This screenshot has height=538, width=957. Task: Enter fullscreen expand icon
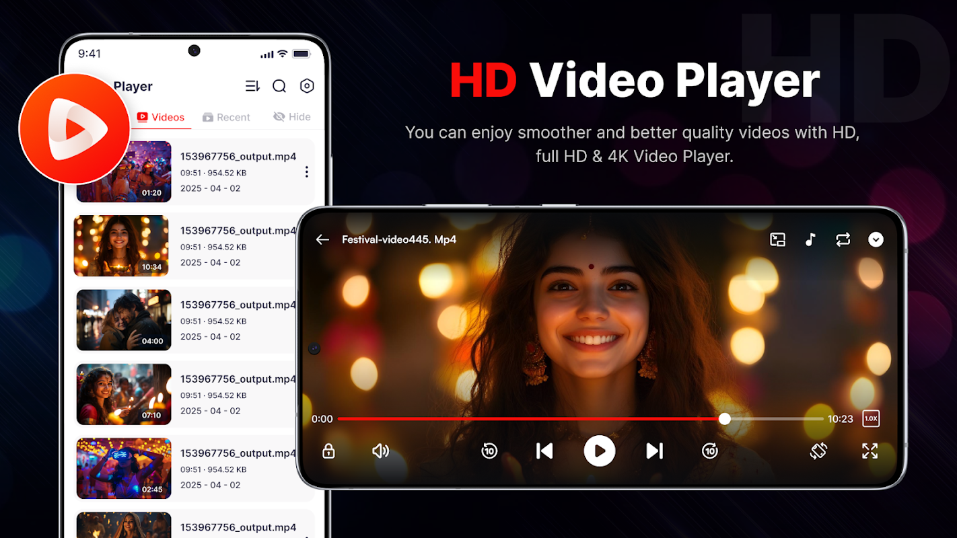(870, 451)
